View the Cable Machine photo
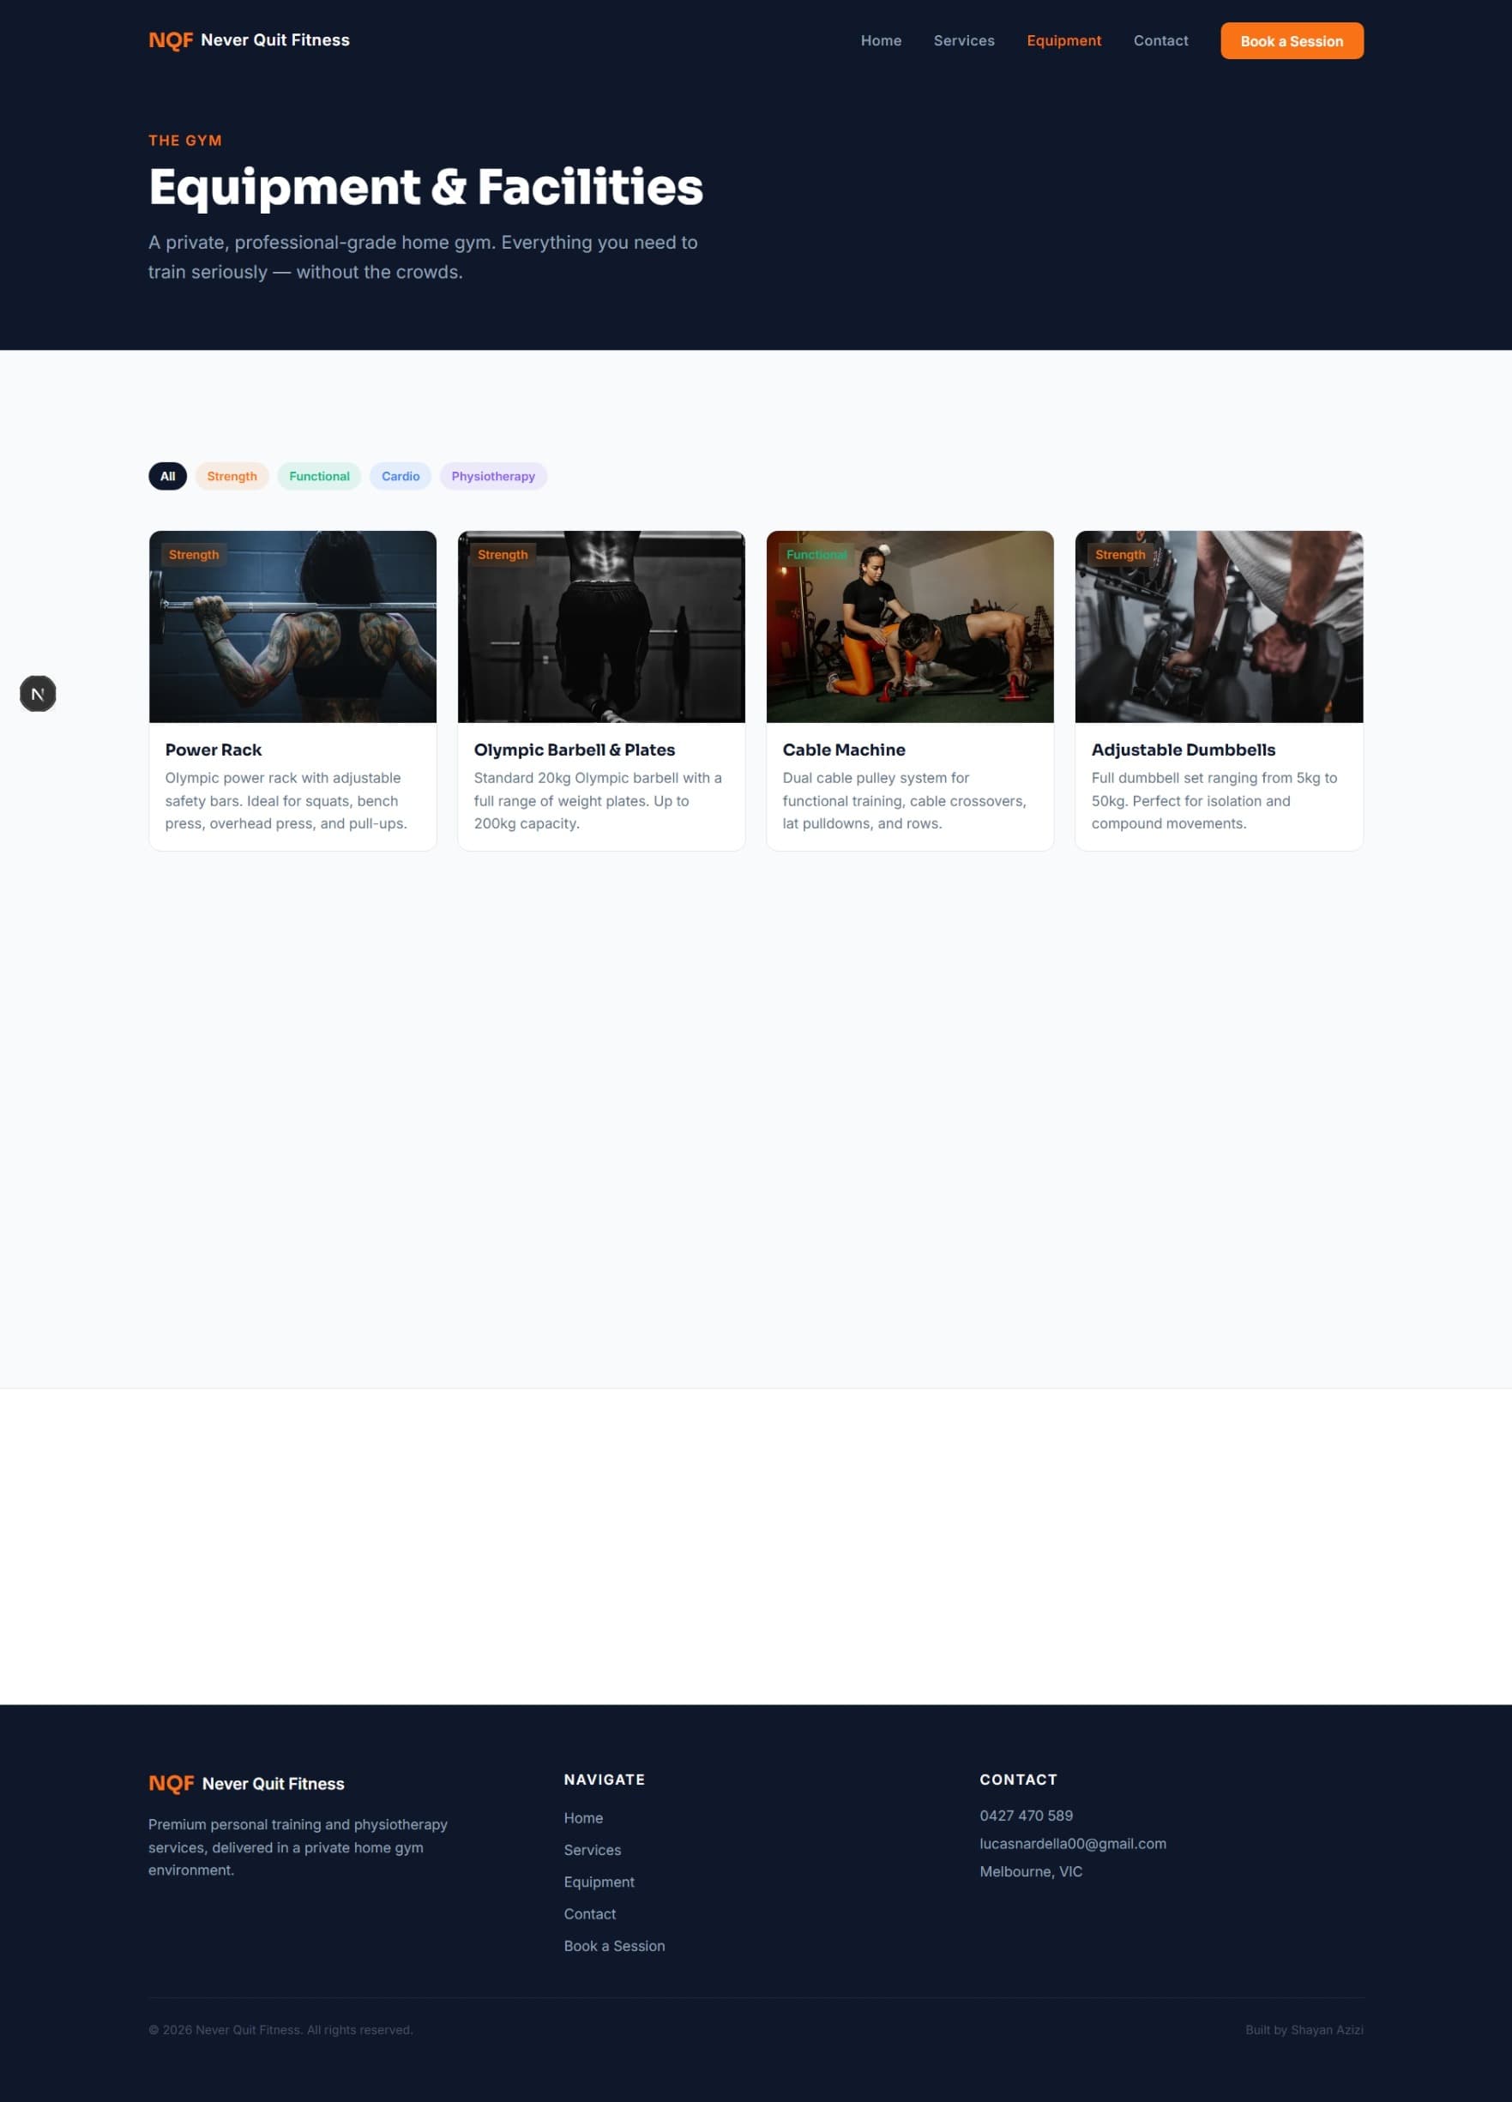Viewport: 1512px width, 2102px height. (x=910, y=627)
